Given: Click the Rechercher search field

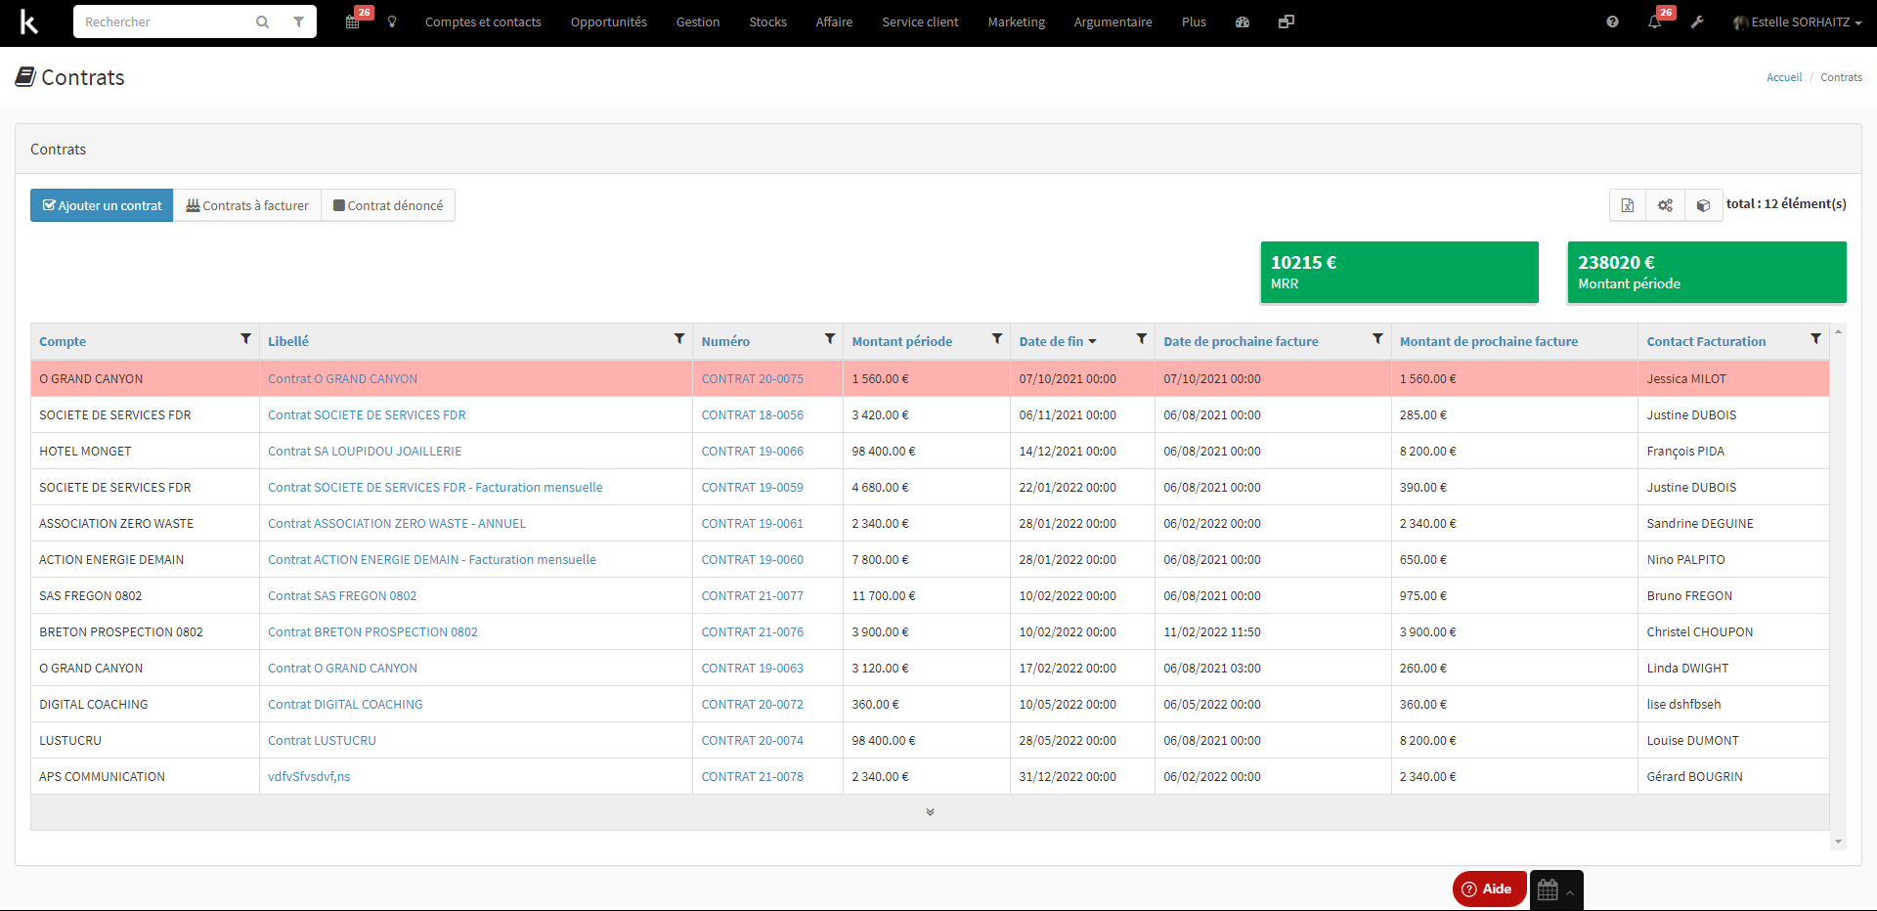Looking at the screenshot, I should click(x=161, y=22).
